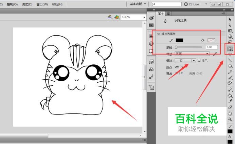Click the edit stroke style pencil icon
Viewport: 235px width, 144px height.
click(x=215, y=54)
